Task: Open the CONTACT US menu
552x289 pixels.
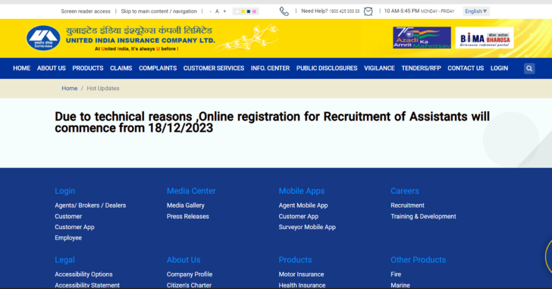Action: click(466, 68)
